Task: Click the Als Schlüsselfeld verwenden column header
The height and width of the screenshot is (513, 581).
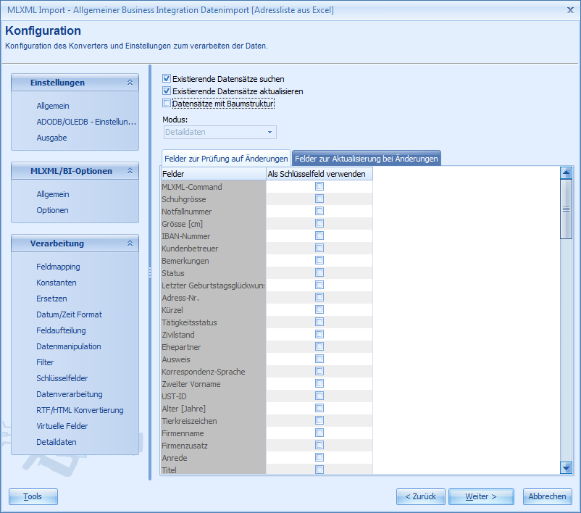Action: [x=319, y=174]
